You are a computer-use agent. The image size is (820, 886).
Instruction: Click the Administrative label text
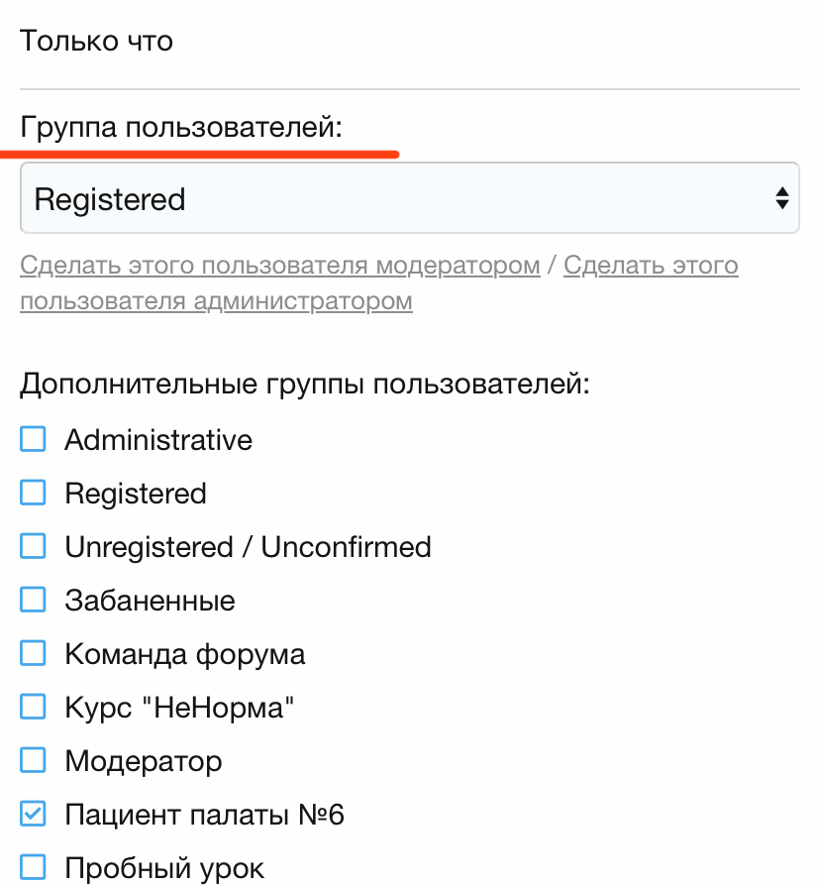[158, 439]
